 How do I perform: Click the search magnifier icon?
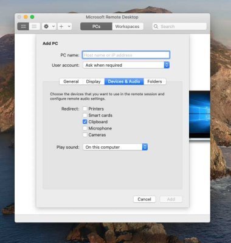(x=156, y=26)
